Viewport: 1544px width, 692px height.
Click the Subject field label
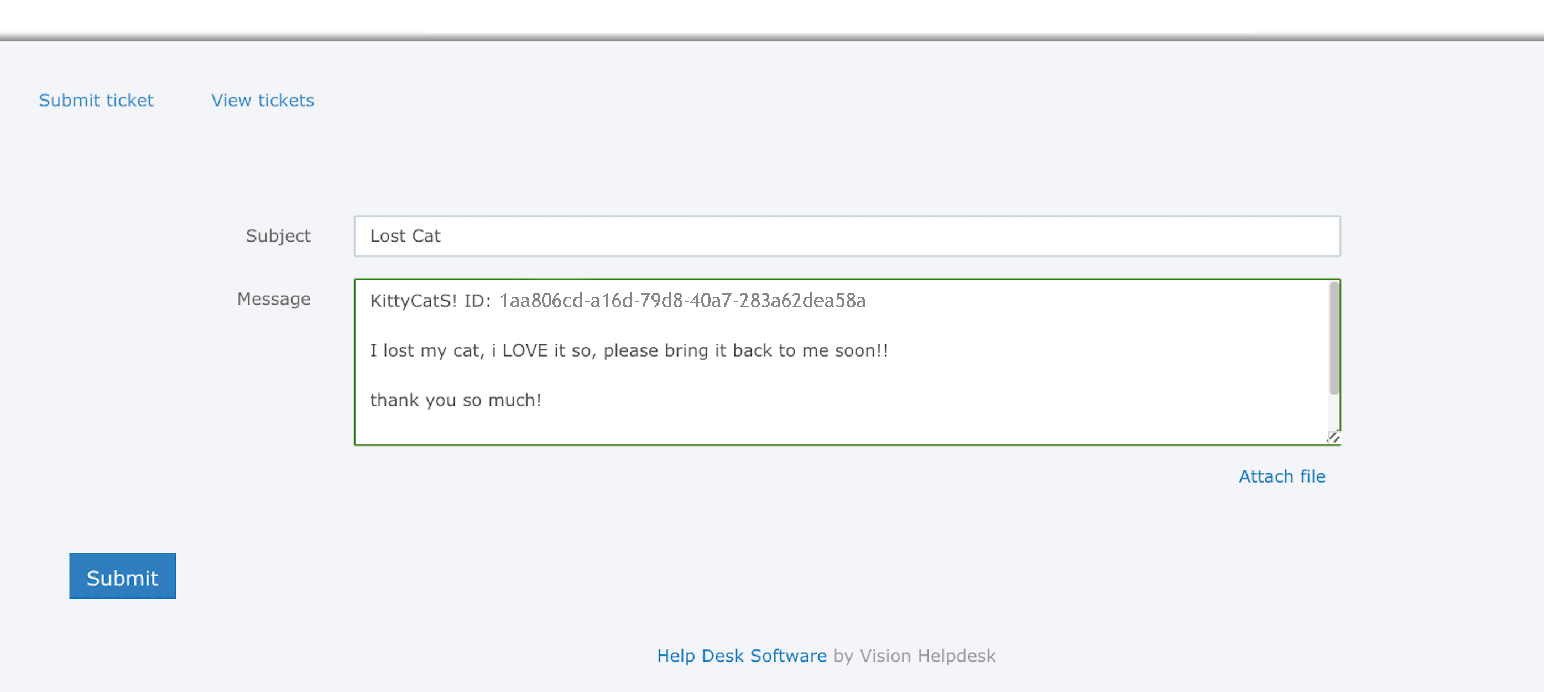click(278, 236)
